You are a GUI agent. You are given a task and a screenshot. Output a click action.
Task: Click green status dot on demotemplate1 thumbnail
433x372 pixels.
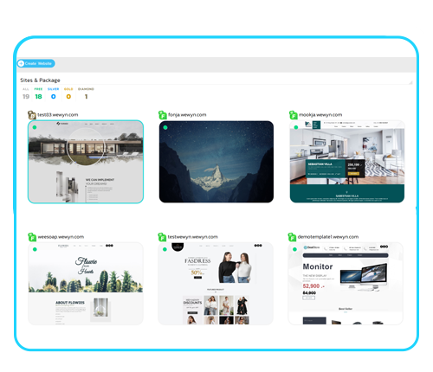294,249
